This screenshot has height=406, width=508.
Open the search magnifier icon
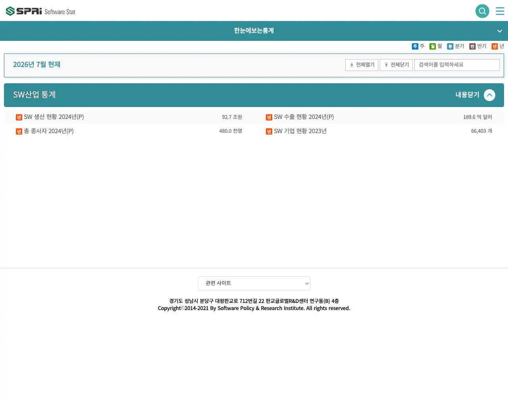[x=482, y=11]
